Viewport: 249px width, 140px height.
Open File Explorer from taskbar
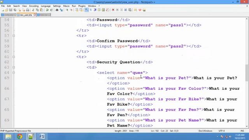point(8,136)
